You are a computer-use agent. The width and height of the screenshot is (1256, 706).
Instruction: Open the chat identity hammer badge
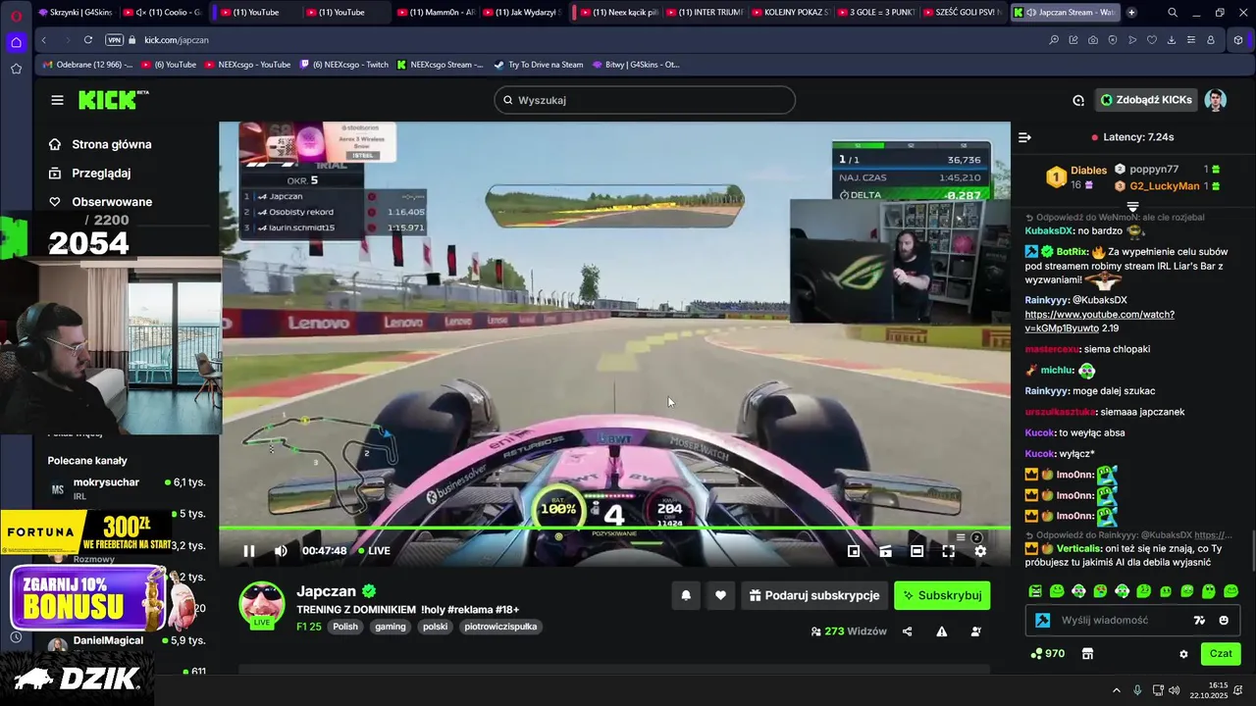(x=1042, y=620)
